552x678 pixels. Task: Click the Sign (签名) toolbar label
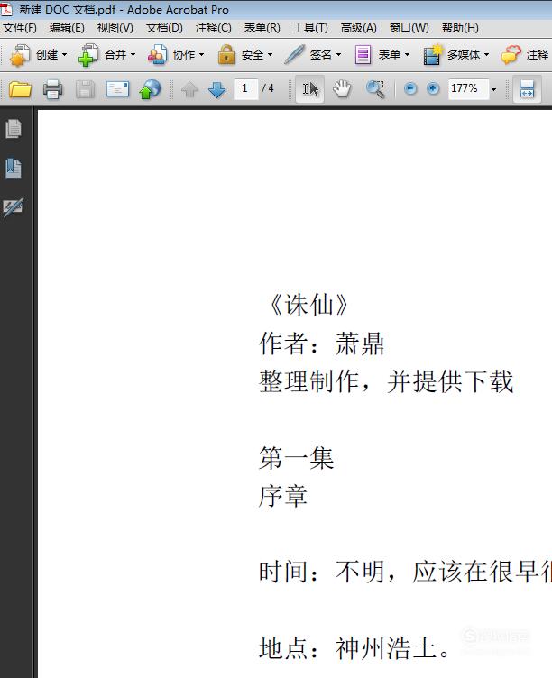(320, 55)
